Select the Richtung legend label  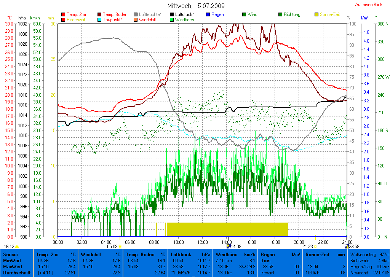[x=294, y=14]
